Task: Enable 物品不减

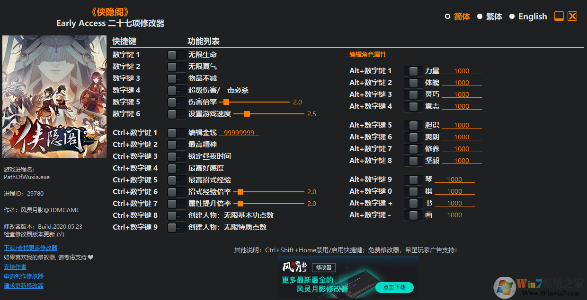Action: click(176, 78)
